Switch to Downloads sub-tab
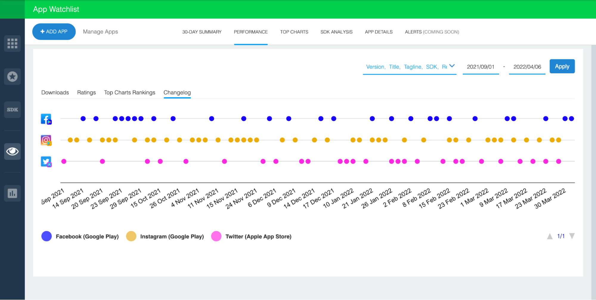This screenshot has height=300, width=596. click(55, 92)
